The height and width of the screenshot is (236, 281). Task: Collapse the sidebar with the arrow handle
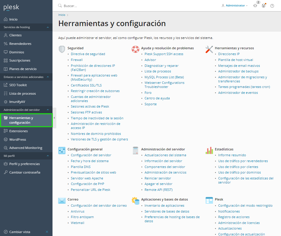coord(55,118)
